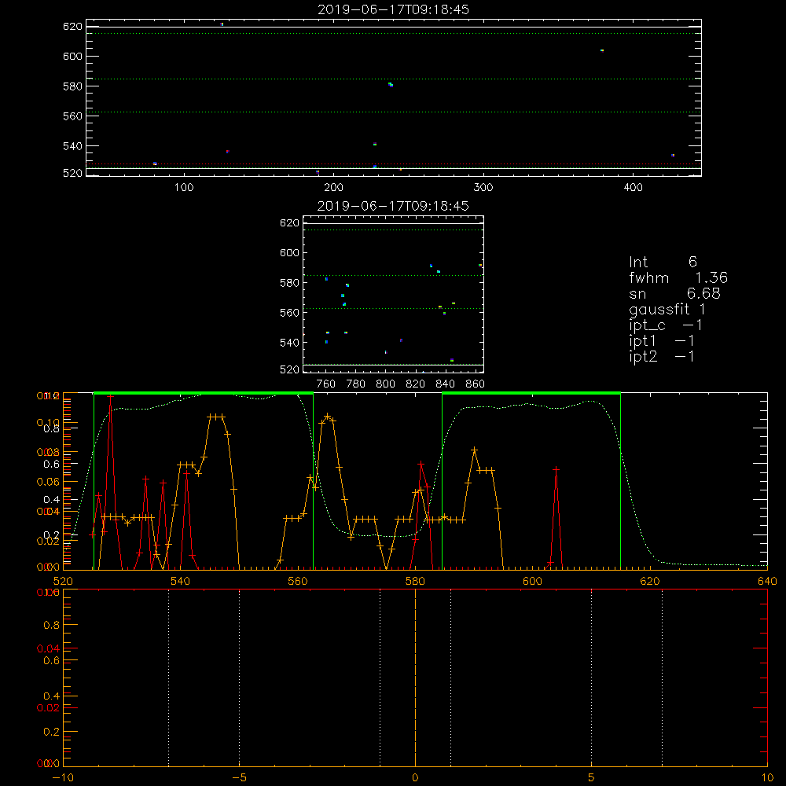
Task: Pick the red peak marker near 604 in the spectrum plot
Action: (556, 469)
